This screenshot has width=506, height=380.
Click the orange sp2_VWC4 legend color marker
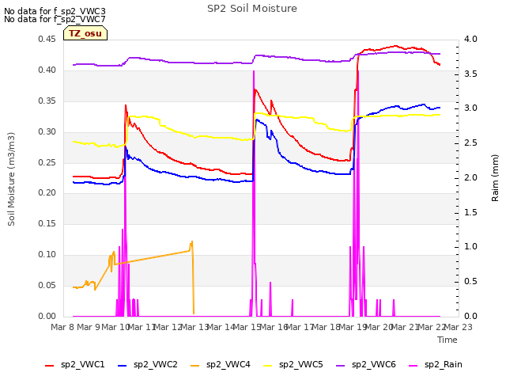click(195, 366)
